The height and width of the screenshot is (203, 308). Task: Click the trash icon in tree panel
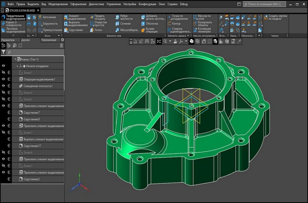coord(61,46)
